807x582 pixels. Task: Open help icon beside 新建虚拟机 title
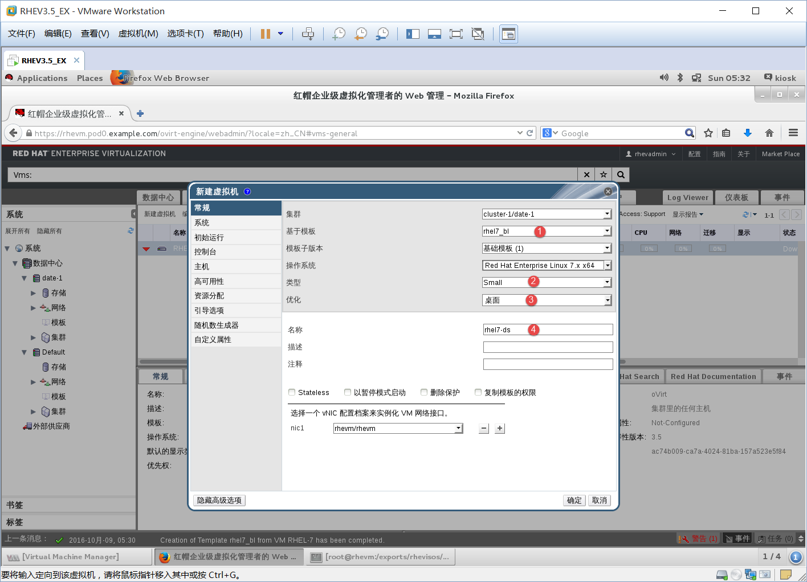[247, 192]
